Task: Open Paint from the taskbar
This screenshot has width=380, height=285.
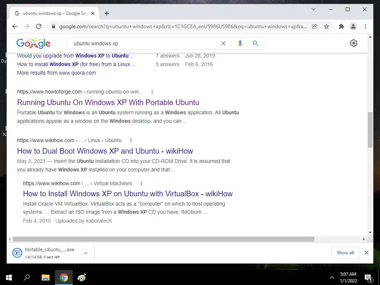Action: [82, 278]
